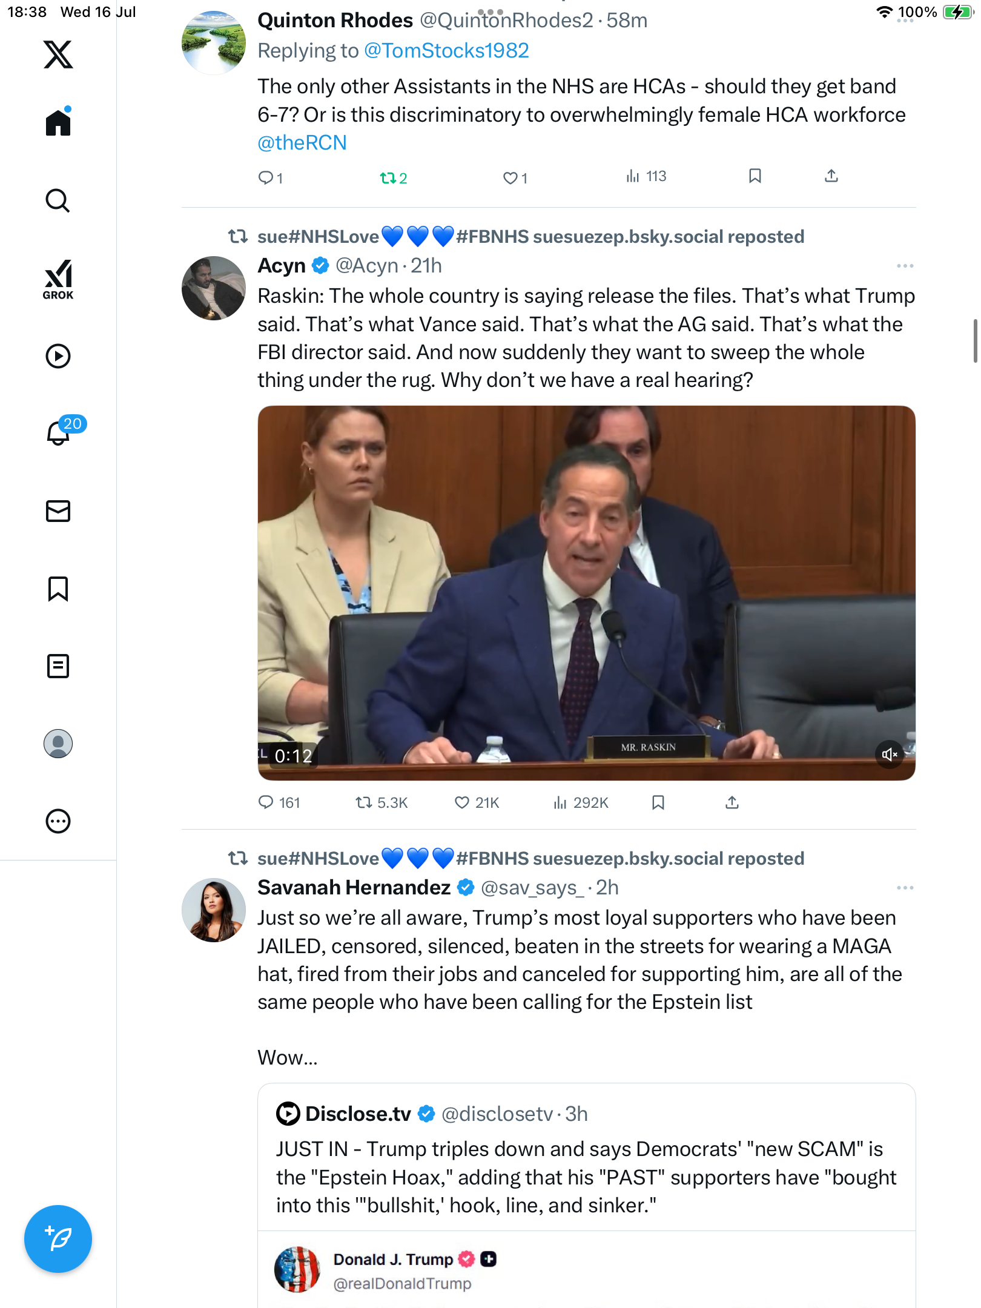This screenshot has width=981, height=1308.
Task: Compose a new post with floating button
Action: (x=58, y=1239)
